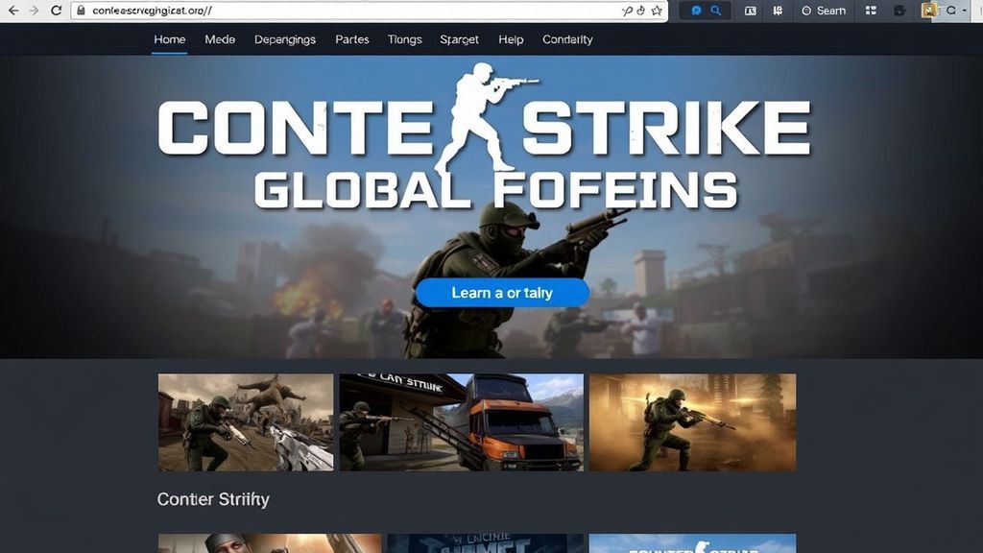Click the white card icon left of Searn
Image resolution: width=983 pixels, height=553 pixels.
pyautogui.click(x=750, y=11)
